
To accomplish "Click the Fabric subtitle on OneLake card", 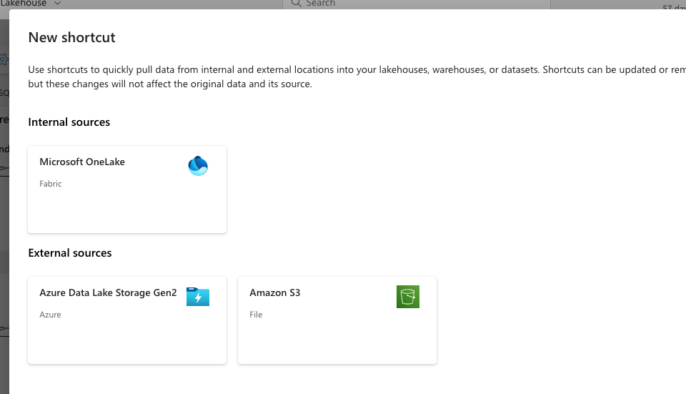I will coord(51,184).
